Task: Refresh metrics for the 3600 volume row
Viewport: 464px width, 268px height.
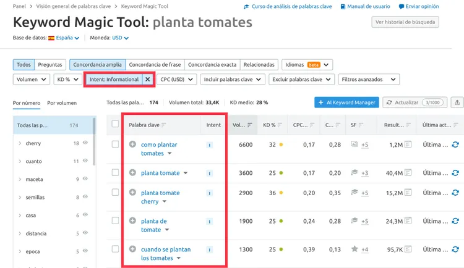Action: [x=455, y=173]
